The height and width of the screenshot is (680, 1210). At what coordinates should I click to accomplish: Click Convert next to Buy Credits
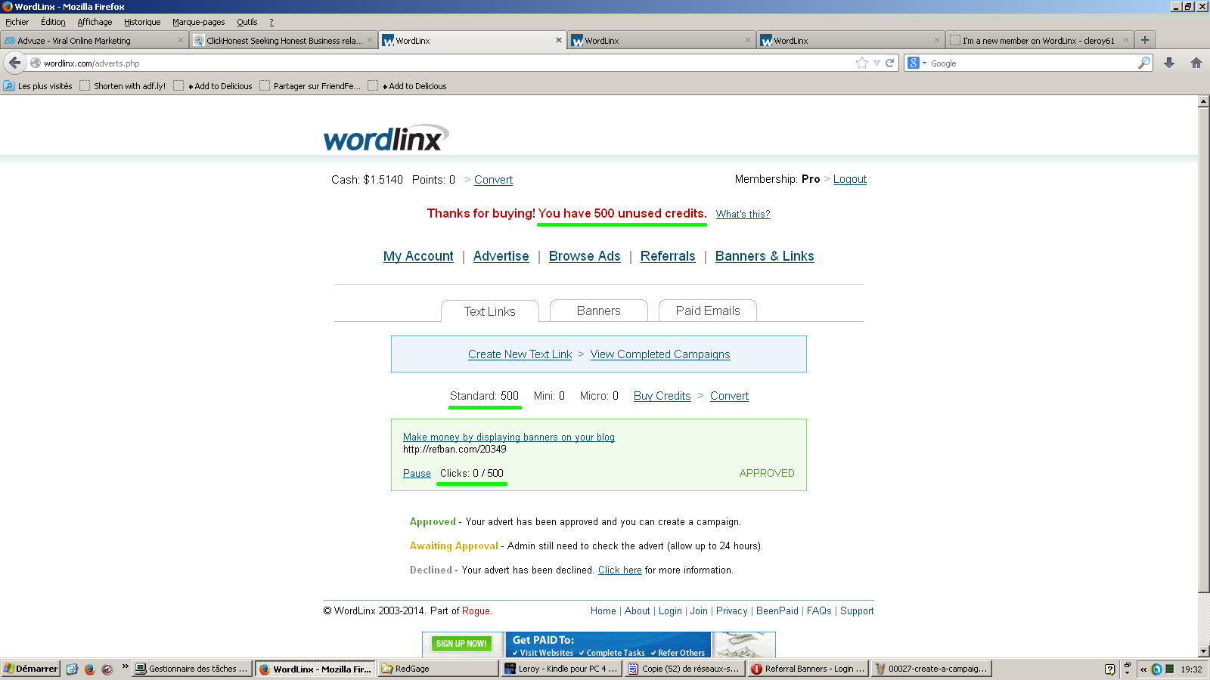(729, 396)
